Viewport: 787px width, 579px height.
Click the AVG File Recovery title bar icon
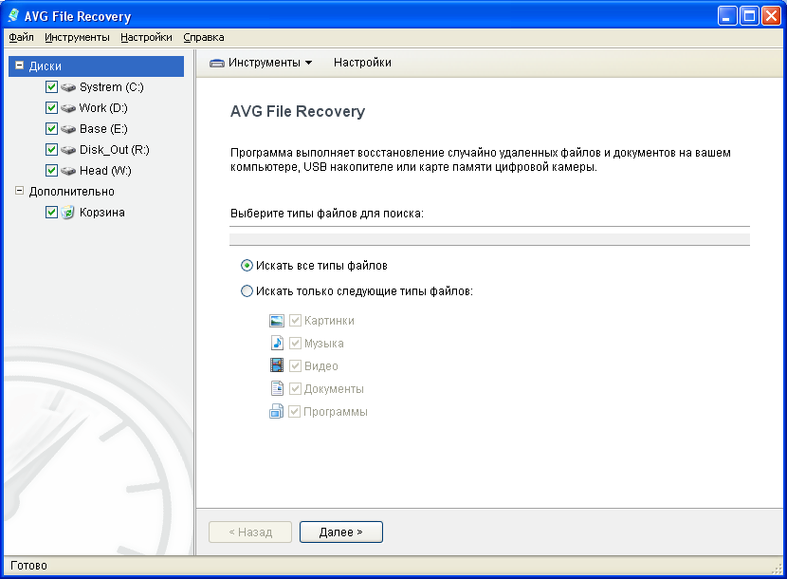13,16
